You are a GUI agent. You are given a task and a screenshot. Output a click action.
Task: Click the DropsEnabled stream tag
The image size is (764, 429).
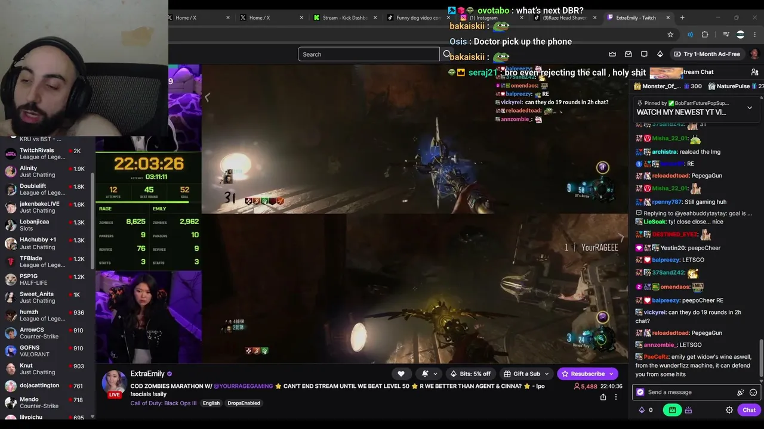(244, 403)
